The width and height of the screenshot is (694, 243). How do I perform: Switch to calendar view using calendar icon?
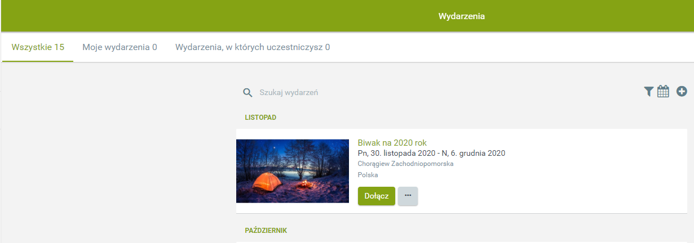tap(663, 91)
